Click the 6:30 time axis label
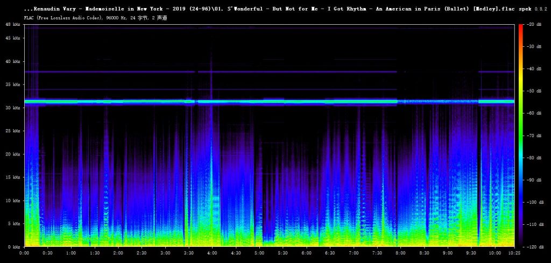 (x=330, y=253)
